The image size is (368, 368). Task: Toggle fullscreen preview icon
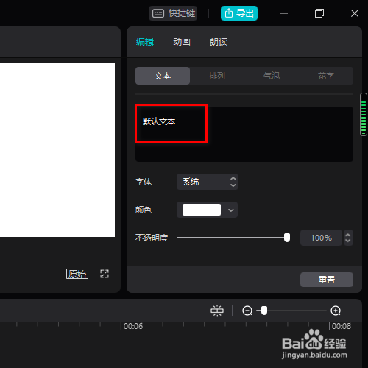(105, 274)
